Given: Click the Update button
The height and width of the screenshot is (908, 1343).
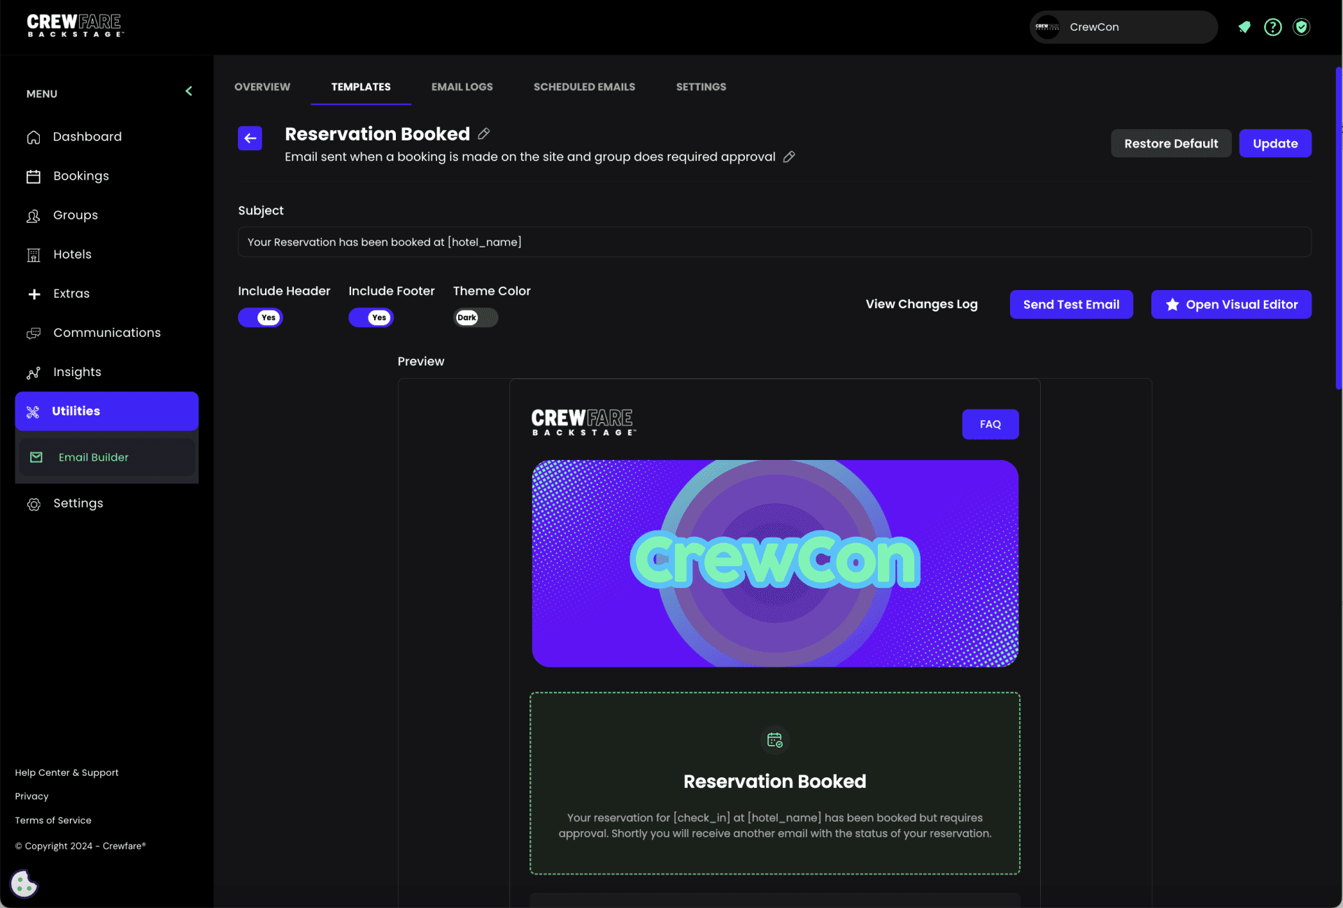Looking at the screenshot, I should [1275, 143].
